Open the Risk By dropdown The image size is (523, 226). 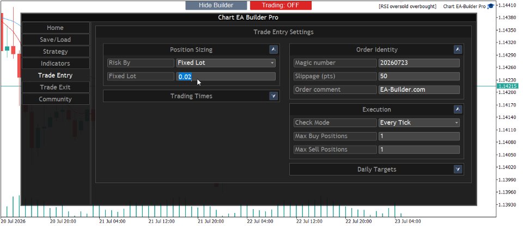point(226,63)
